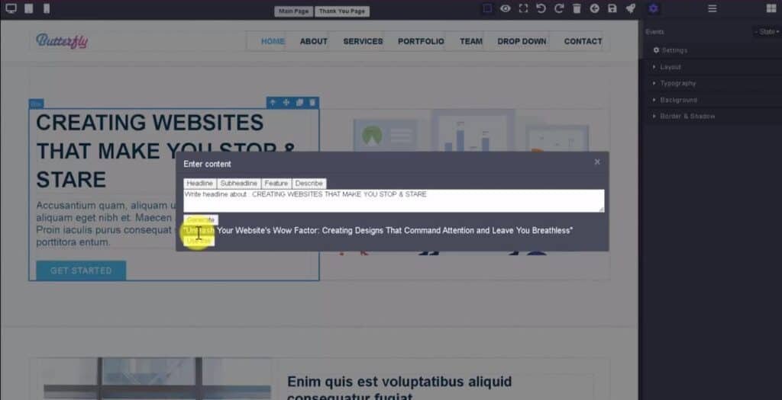Click generated headline text starting 'Unleash Your Website's'

379,230
